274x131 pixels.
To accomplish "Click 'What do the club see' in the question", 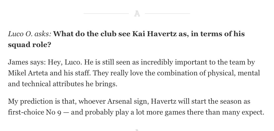I will [x=92, y=34].
